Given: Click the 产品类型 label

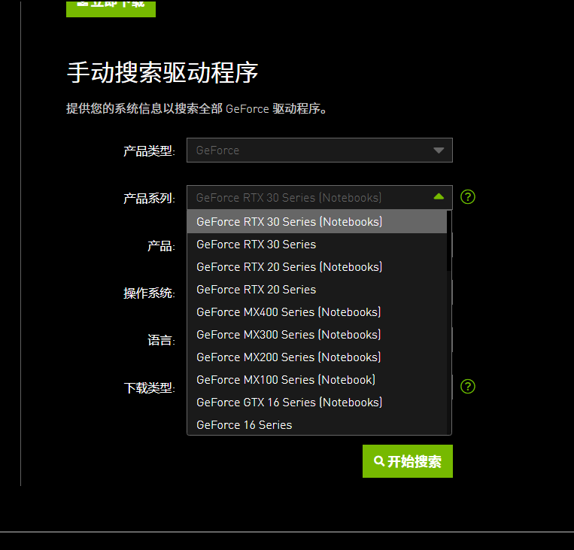Looking at the screenshot, I should tap(149, 151).
